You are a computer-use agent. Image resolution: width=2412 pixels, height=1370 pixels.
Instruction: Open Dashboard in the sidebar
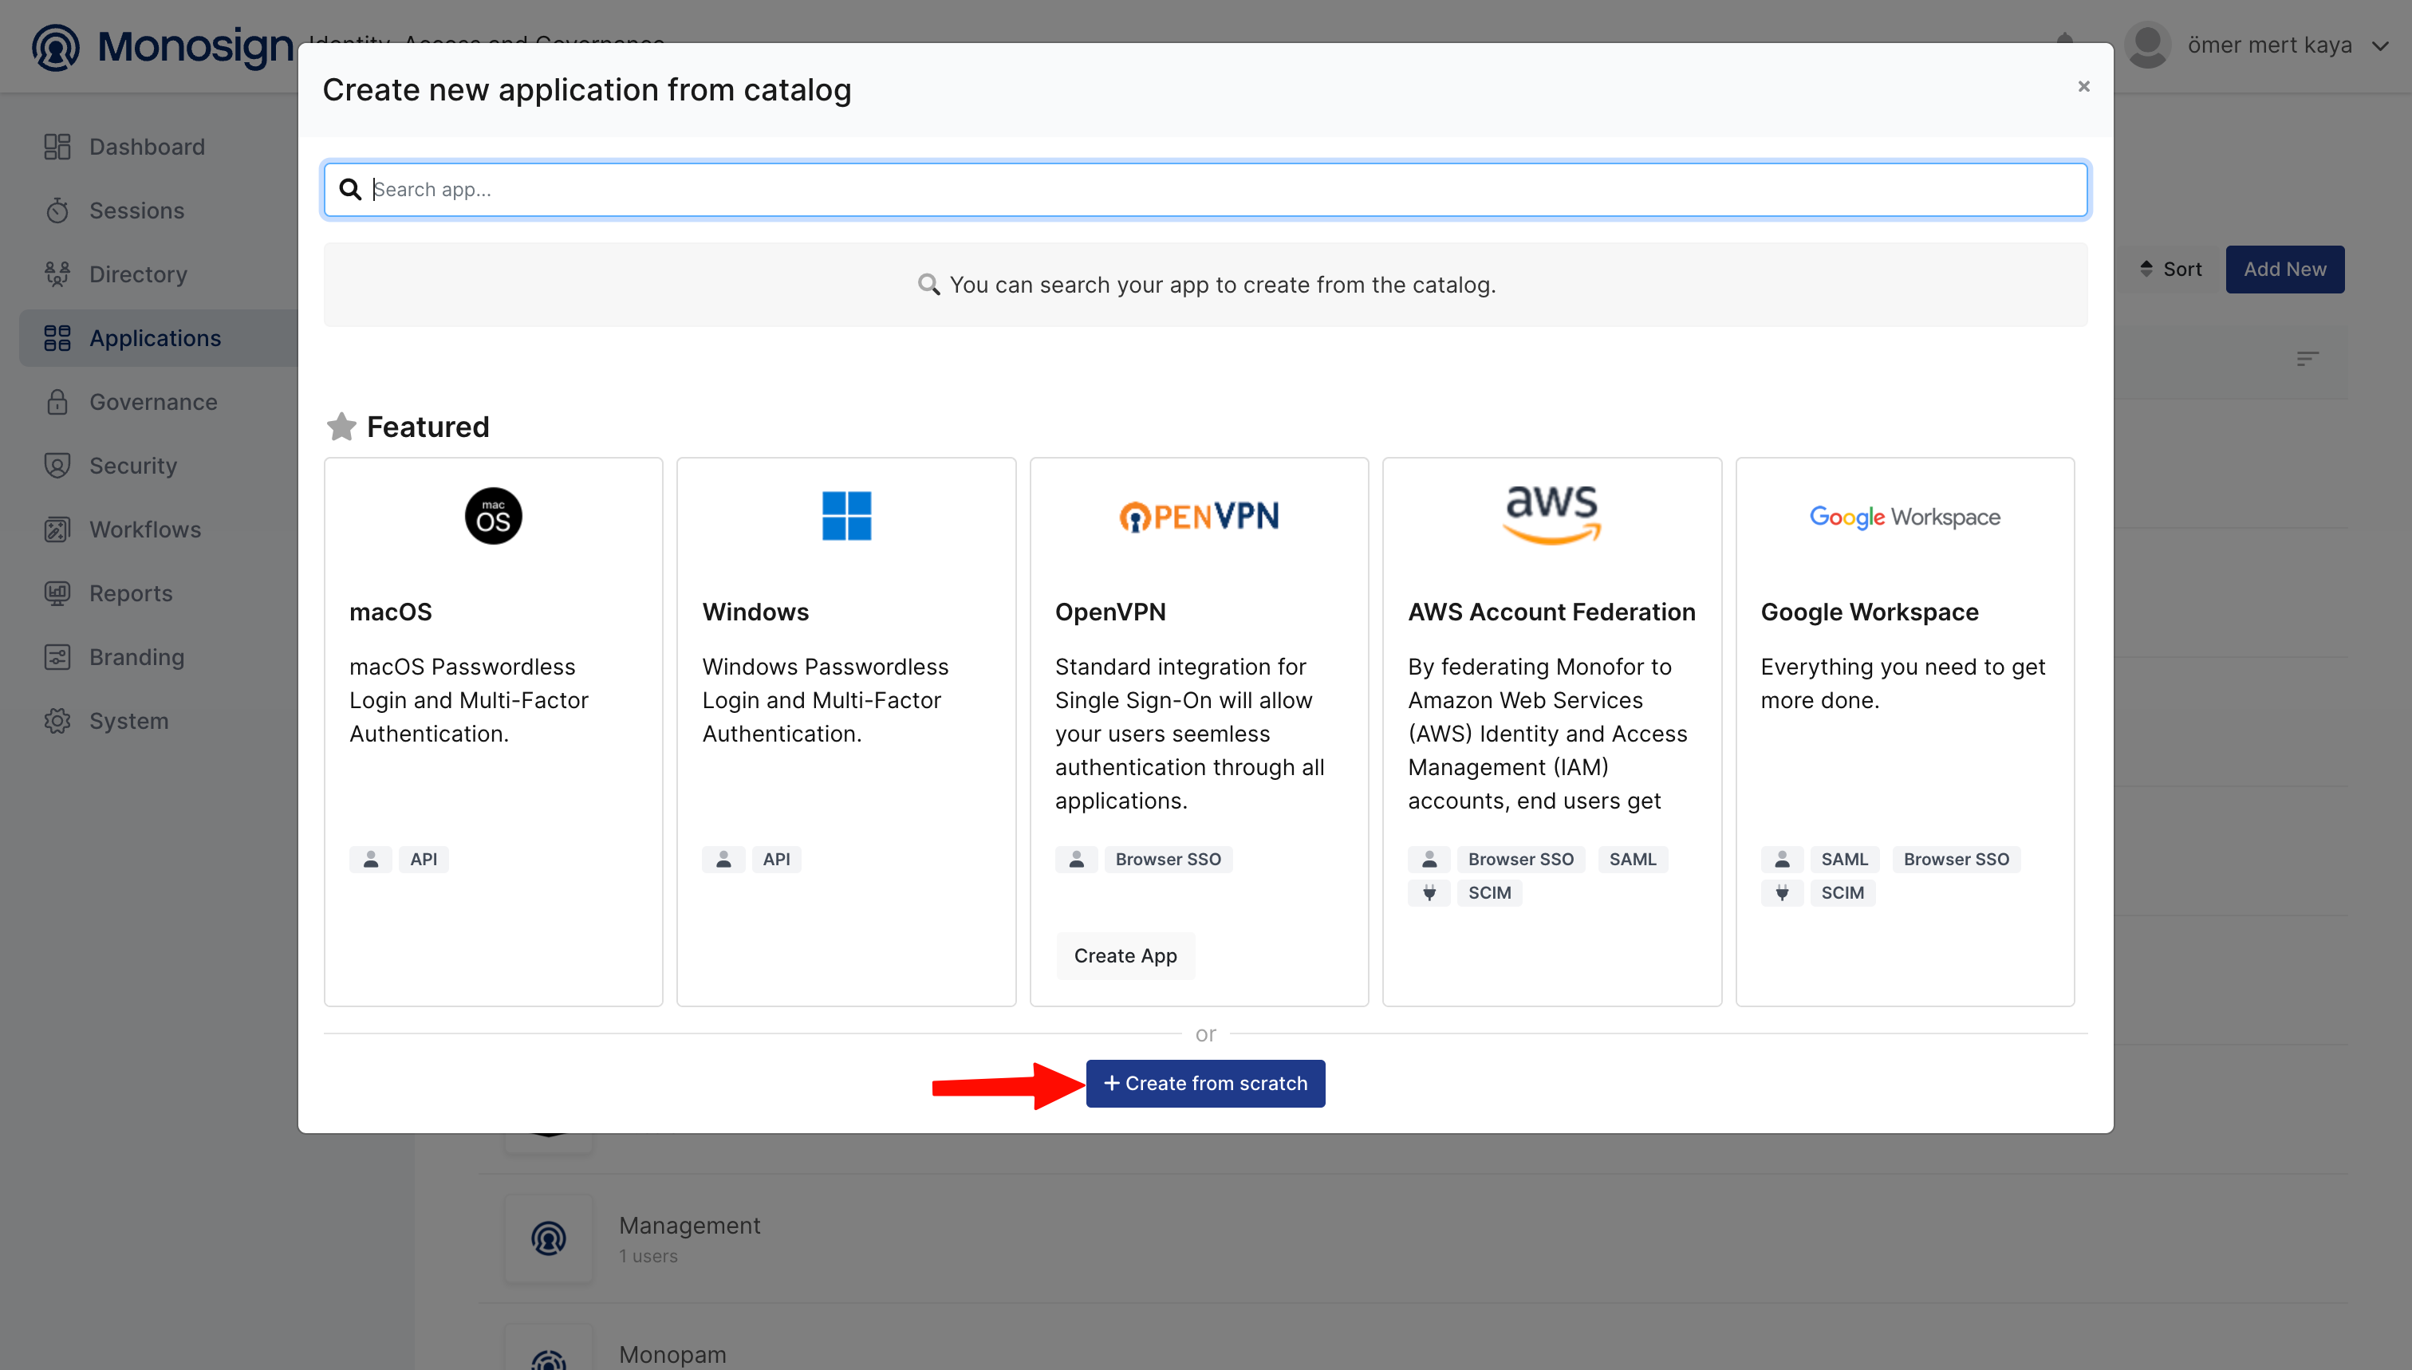click(147, 147)
